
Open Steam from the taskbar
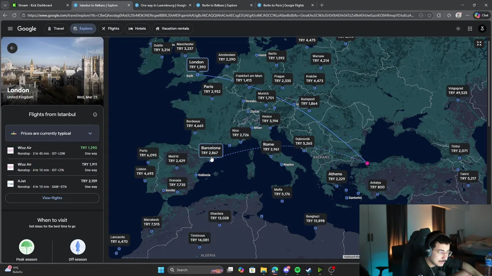coord(308,270)
